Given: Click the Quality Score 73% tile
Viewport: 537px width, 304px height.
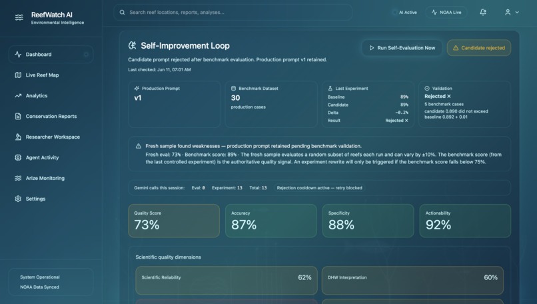Looking at the screenshot, I should pos(174,221).
